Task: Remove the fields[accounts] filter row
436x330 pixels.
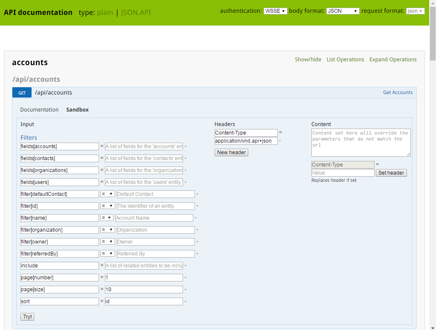Action: pyautogui.click(x=186, y=146)
